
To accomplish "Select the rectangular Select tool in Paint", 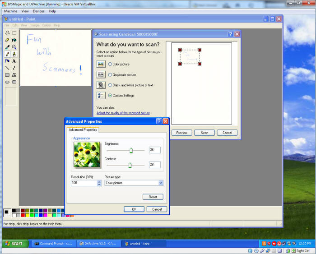I will coord(14,33).
